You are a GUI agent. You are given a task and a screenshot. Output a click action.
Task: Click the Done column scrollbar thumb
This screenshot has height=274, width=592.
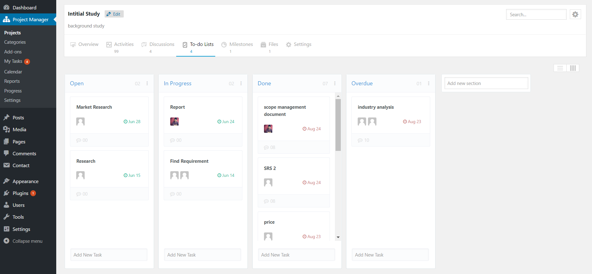click(x=338, y=125)
